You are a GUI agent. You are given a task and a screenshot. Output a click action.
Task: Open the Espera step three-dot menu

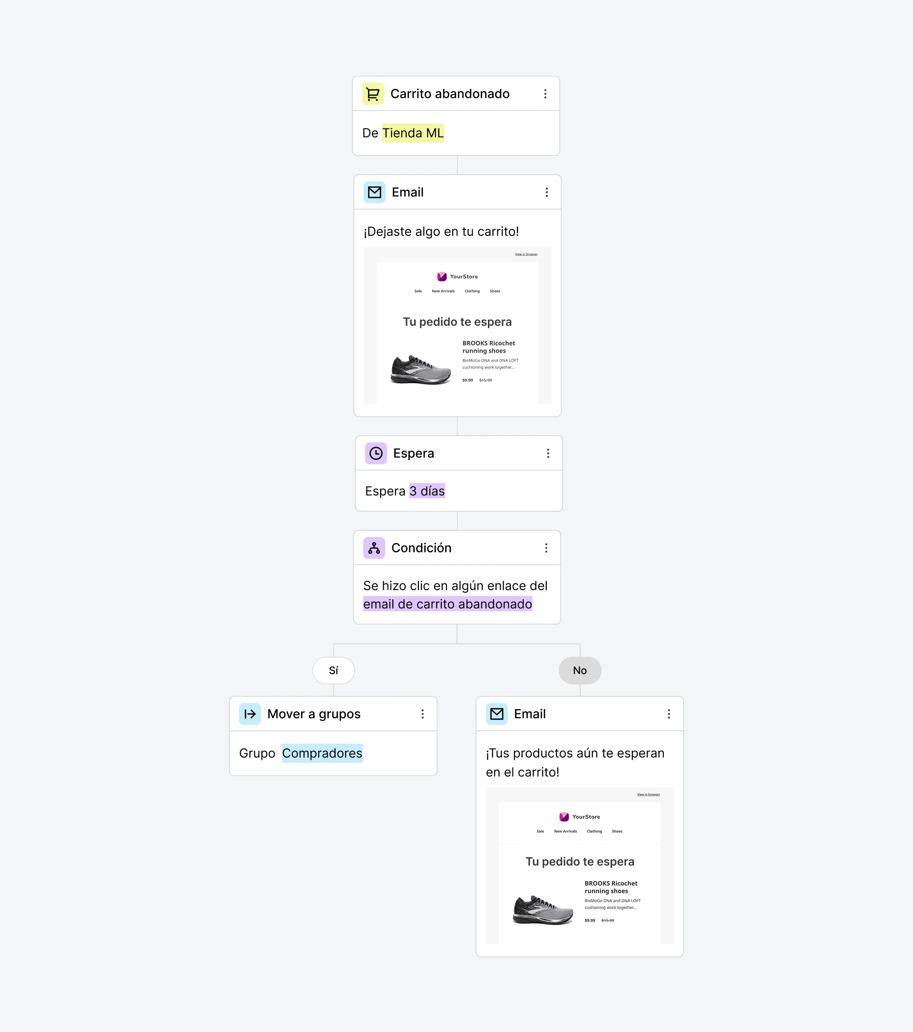pyautogui.click(x=548, y=453)
